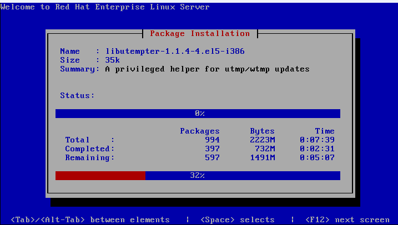Image resolution: width=398 pixels, height=225 pixels.
Task: Click the Status label
Action: pyautogui.click(x=77, y=96)
